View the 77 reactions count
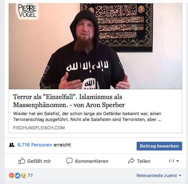188x184 pixels. click(x=30, y=176)
